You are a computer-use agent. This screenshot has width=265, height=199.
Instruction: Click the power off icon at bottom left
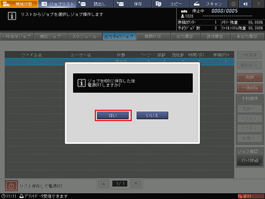coord(11,186)
